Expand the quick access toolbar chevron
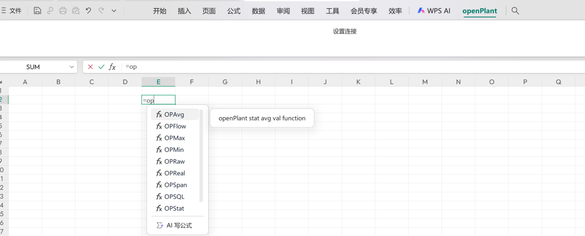 114,11
